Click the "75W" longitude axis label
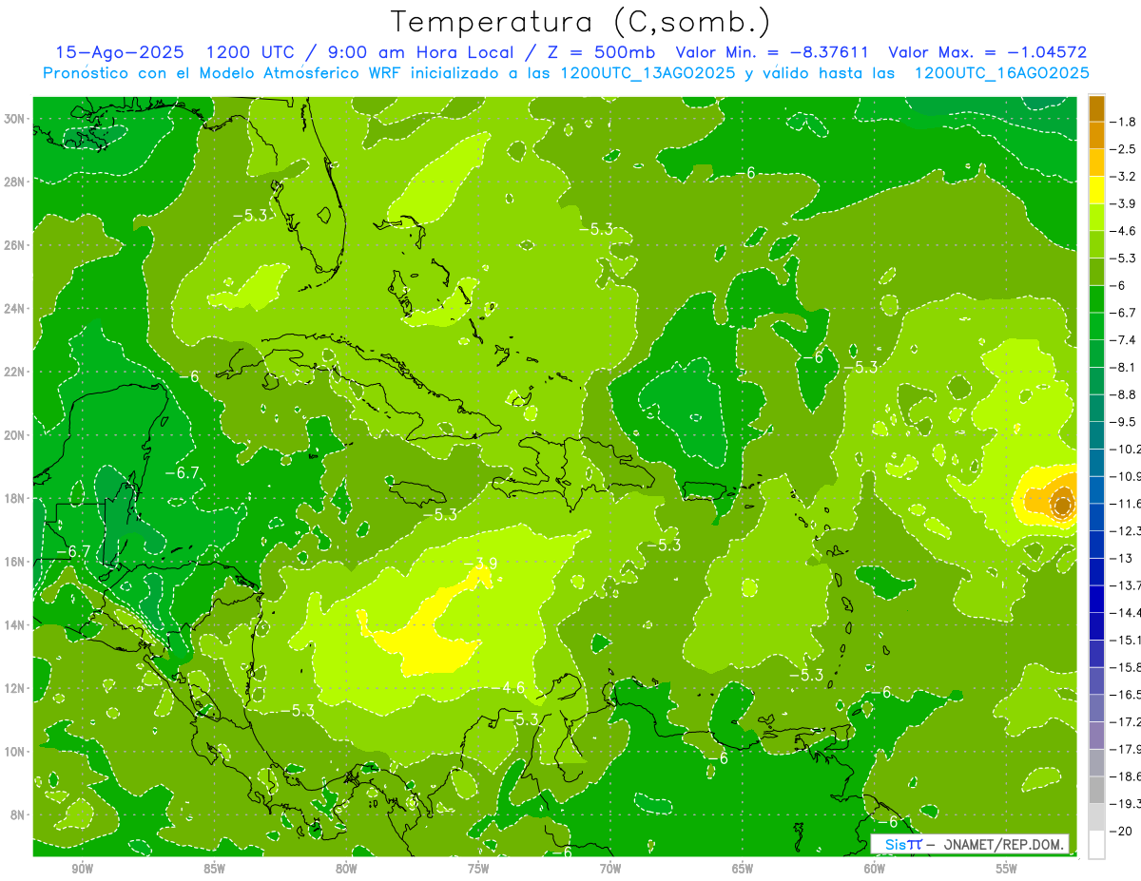The width and height of the screenshot is (1141, 881). [x=478, y=868]
